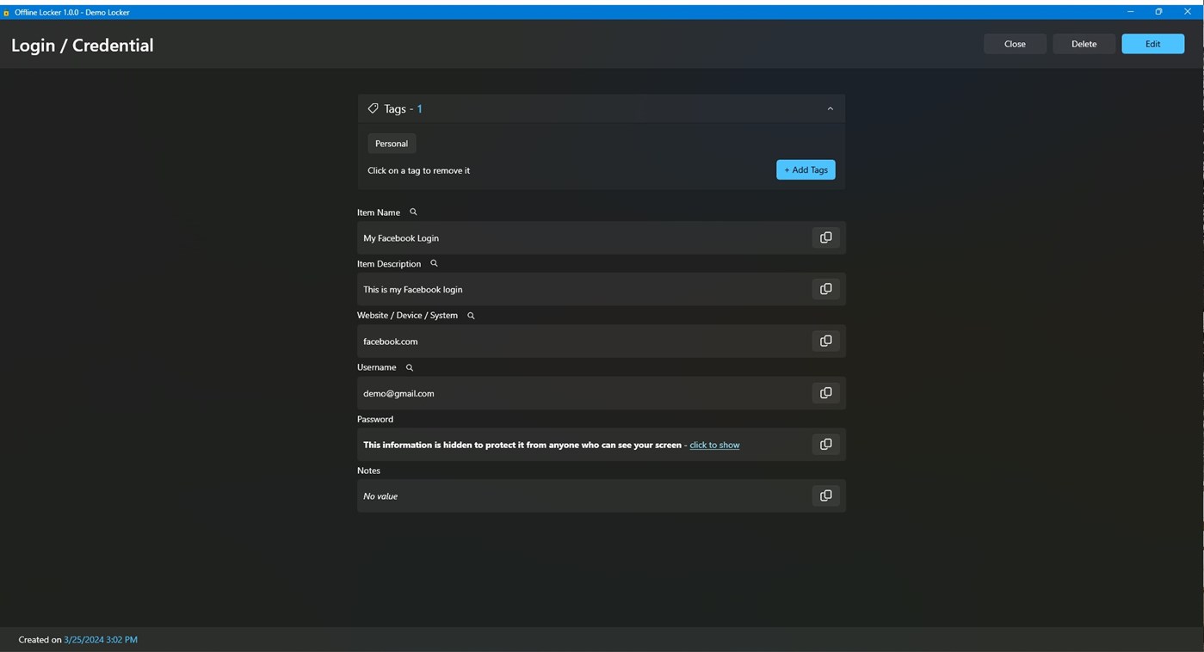The image size is (1204, 652).
Task: Close the Offline Locker window
Action: click(1187, 12)
